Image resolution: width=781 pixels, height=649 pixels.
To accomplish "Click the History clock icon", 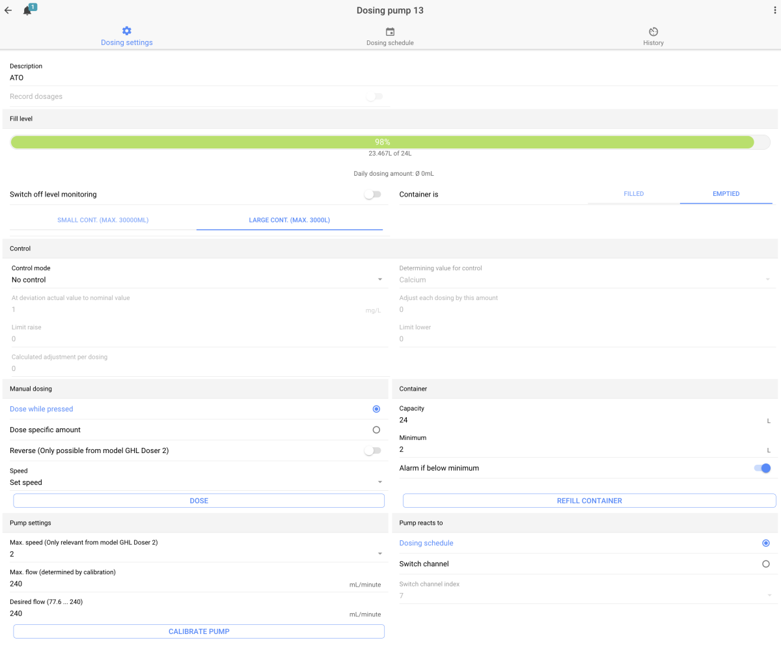I will (653, 32).
